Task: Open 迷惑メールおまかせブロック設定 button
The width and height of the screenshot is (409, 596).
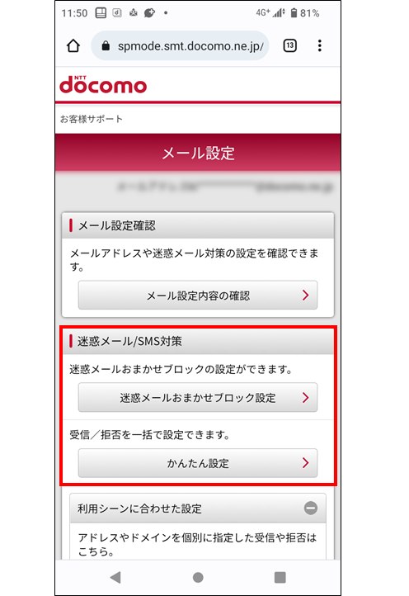Action: coord(198,398)
